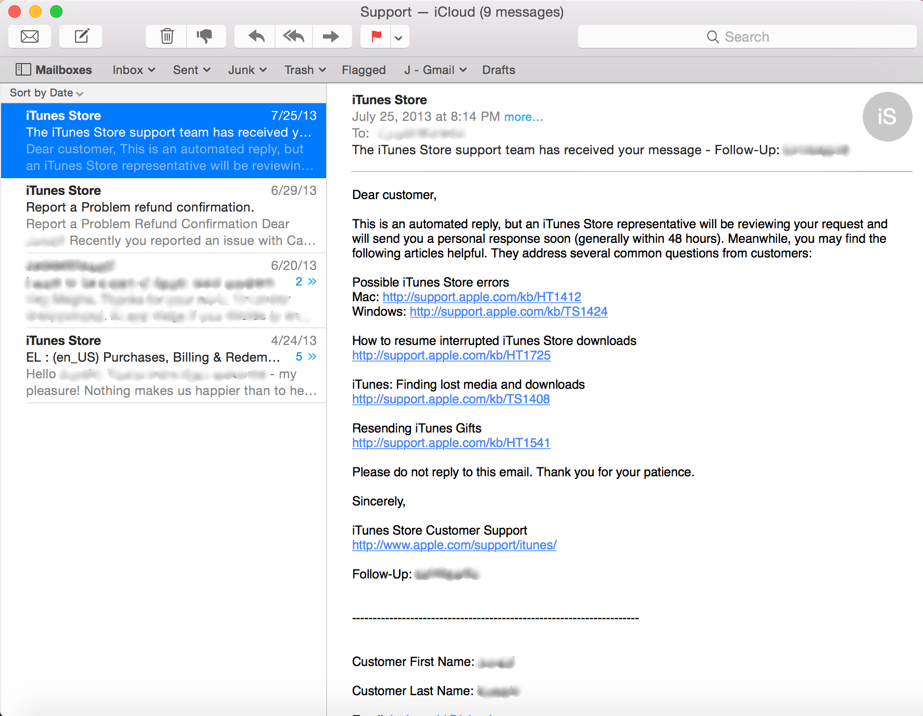This screenshot has height=716, width=923.
Task: Select the 4/24/13 Purchases, Billing email
Action: (164, 366)
